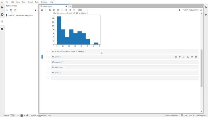The image size is (208, 117).
Task: Open the running kernels sidebar panel
Action: 2,14
